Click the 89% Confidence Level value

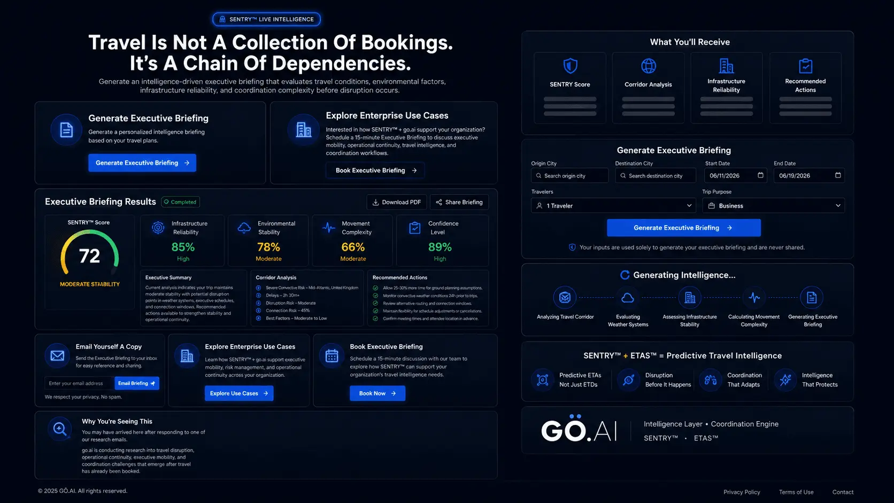coord(440,247)
